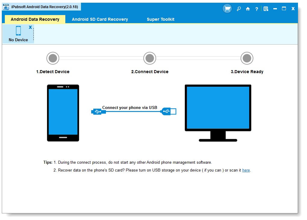
Task: Open the shopping cart purchase icon
Action: coord(227,9)
